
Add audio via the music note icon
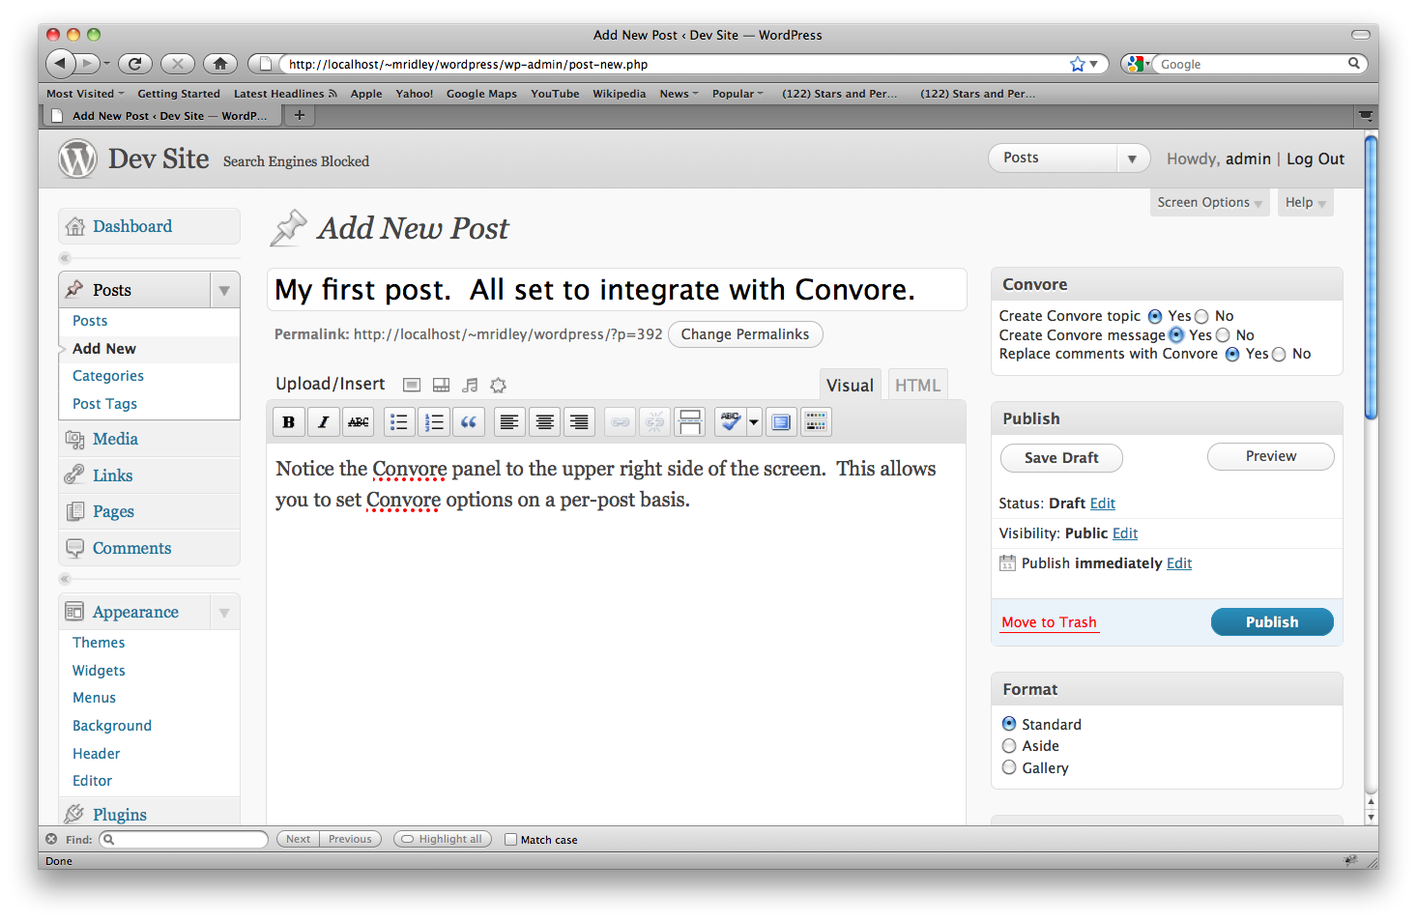coord(470,385)
